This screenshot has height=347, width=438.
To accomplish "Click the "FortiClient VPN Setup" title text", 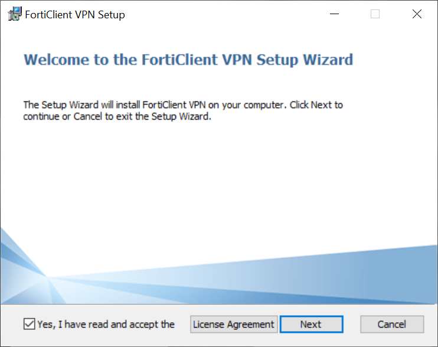I will pyautogui.click(x=75, y=15).
